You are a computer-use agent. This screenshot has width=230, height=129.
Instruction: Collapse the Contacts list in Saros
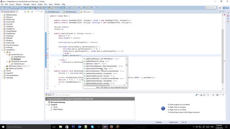47,105
